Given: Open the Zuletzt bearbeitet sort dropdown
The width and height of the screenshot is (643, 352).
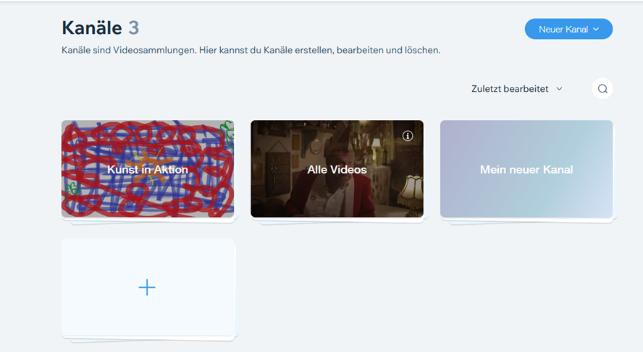Looking at the screenshot, I should click(x=517, y=89).
